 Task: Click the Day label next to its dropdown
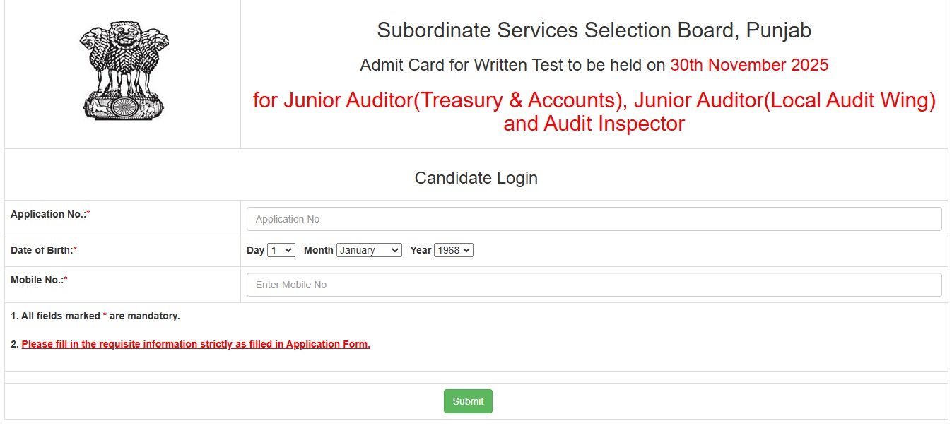point(257,249)
